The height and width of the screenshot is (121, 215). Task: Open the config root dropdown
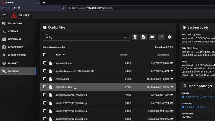[86, 37]
